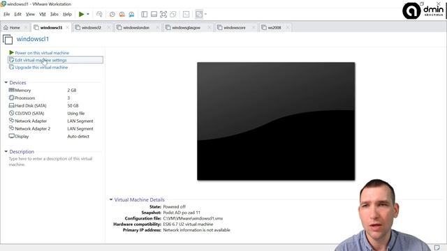Click Send Ctrl+Alt+Del toolbar icon
This screenshot has width=447, height=251.
point(99,14)
